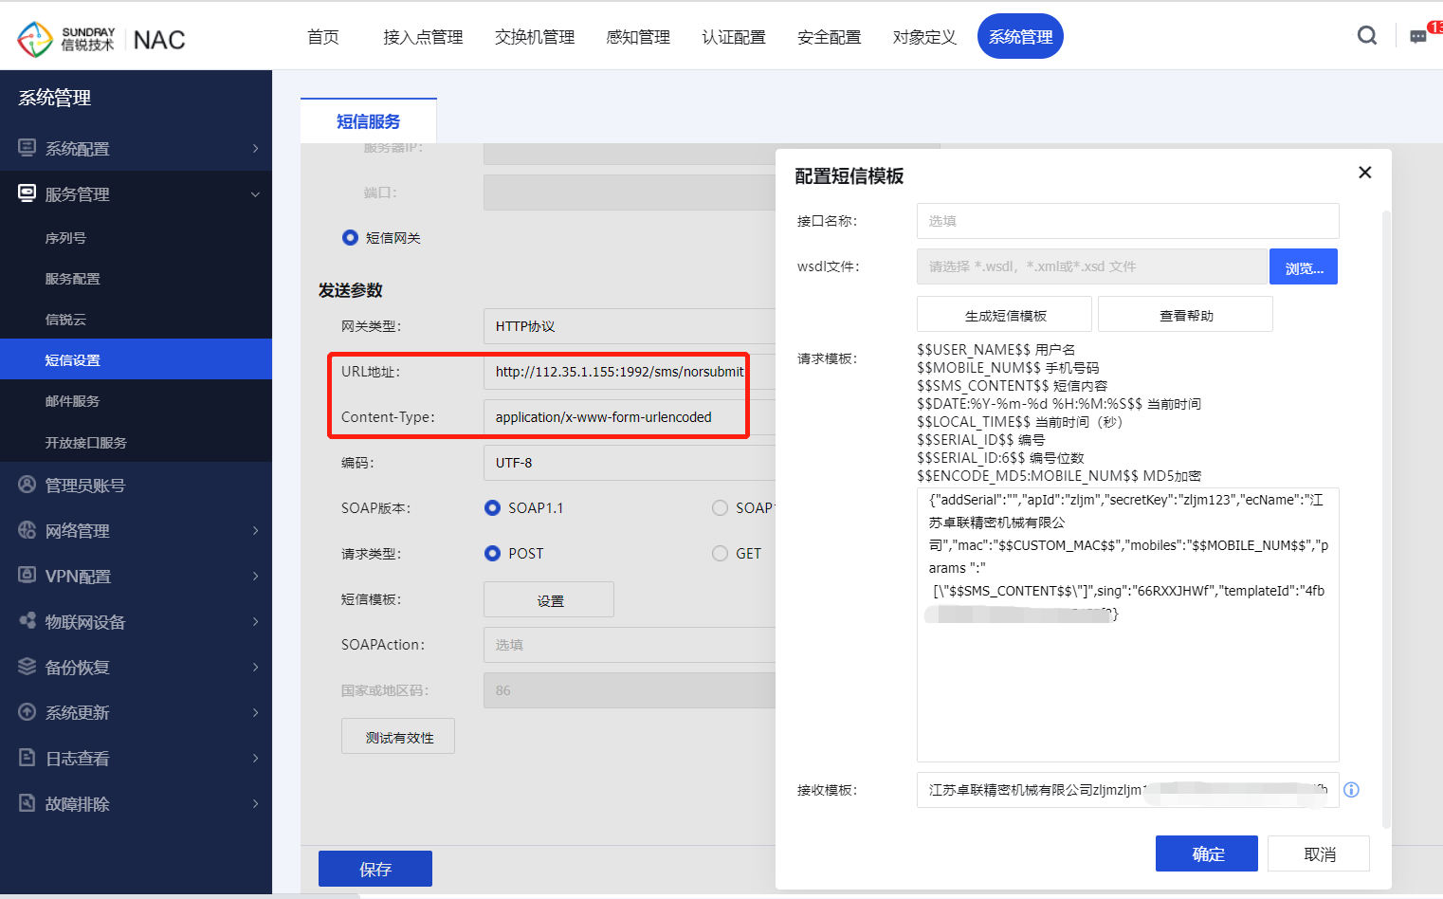Open 交换机管理 top menu
The height and width of the screenshot is (899, 1443).
point(535,37)
